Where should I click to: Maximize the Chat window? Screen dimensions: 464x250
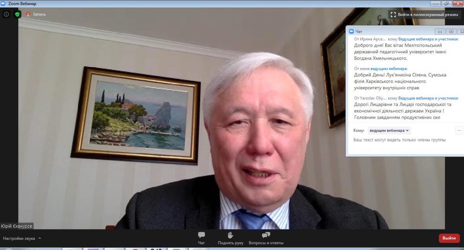[x=451, y=31]
